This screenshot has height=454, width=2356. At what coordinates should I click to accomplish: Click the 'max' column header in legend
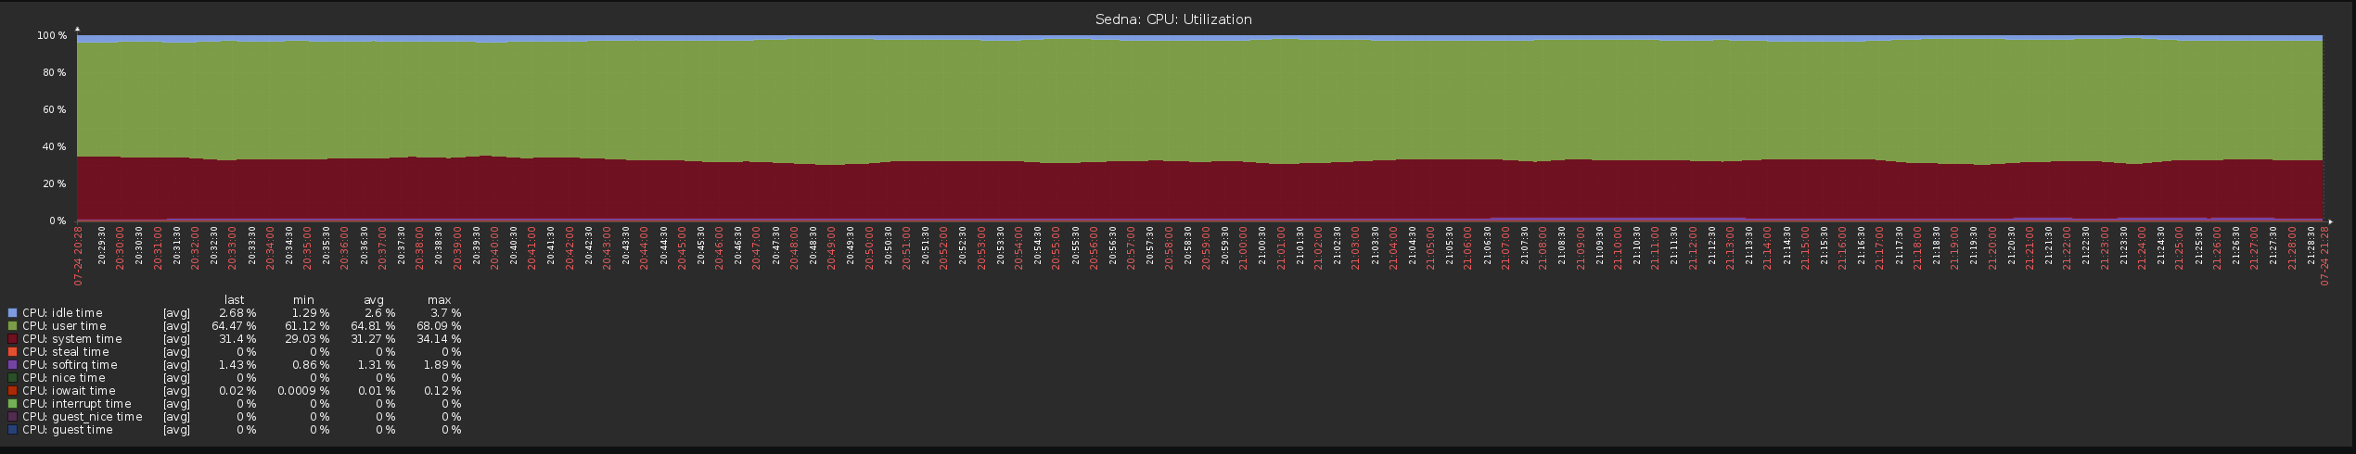[x=439, y=300]
